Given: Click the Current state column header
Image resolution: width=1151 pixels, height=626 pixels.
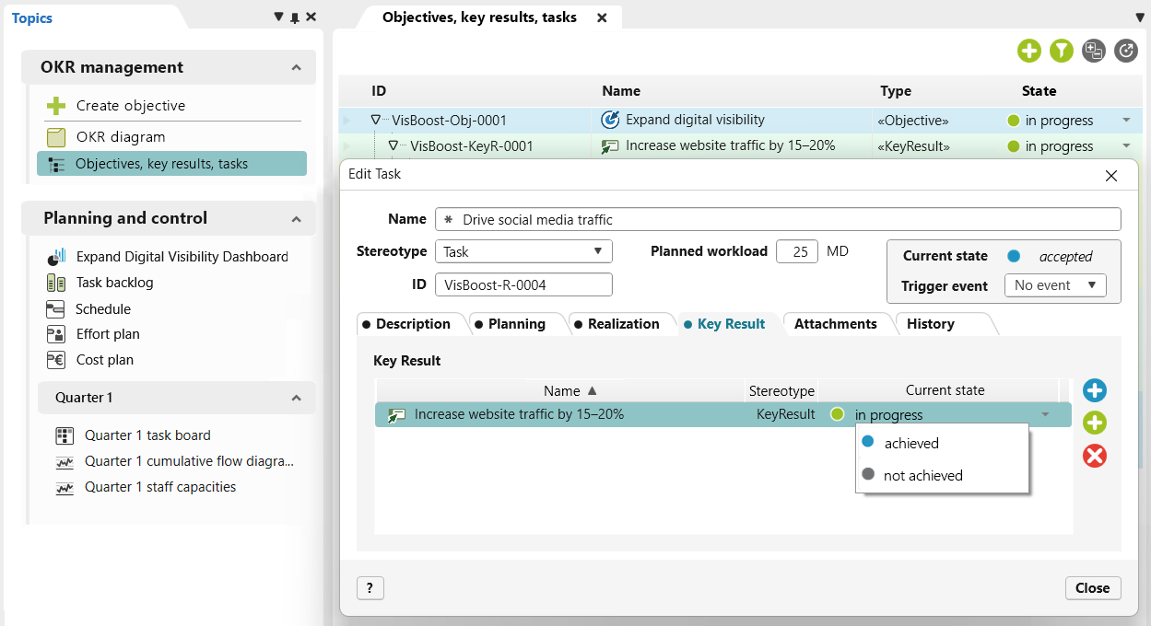Looking at the screenshot, I should 945,390.
